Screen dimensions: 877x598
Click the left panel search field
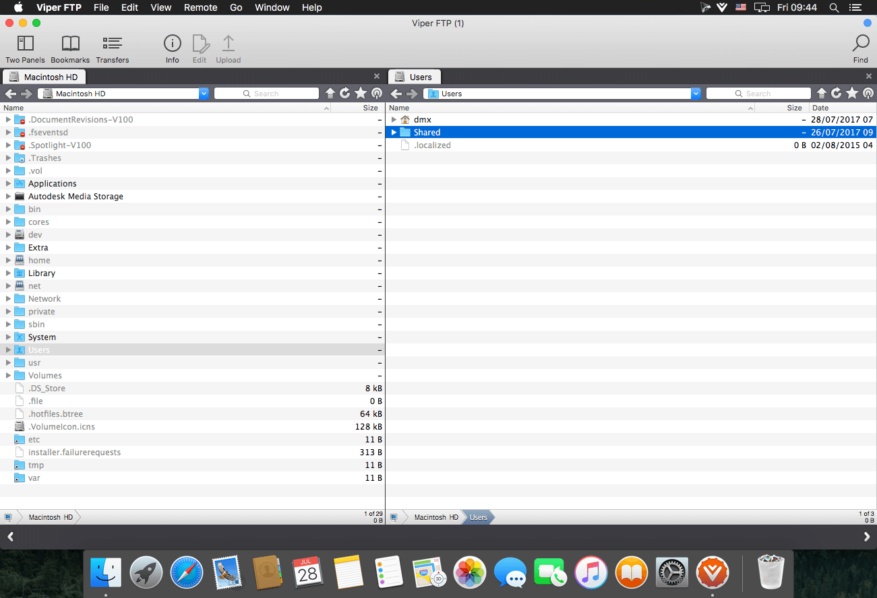click(266, 94)
